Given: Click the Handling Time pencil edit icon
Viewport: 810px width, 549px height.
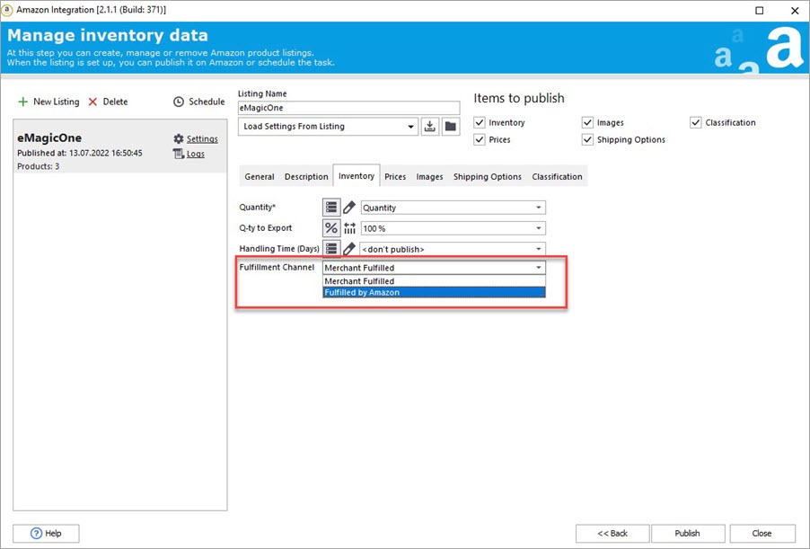Looking at the screenshot, I should tap(349, 249).
